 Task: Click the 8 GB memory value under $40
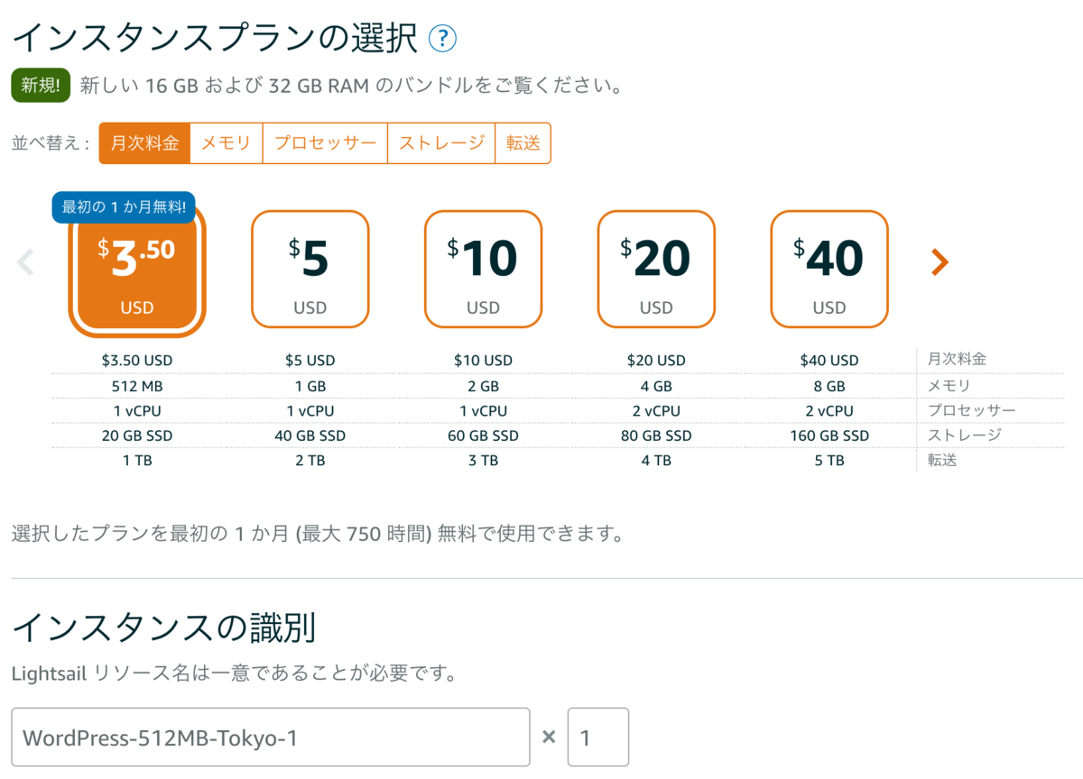tap(829, 385)
